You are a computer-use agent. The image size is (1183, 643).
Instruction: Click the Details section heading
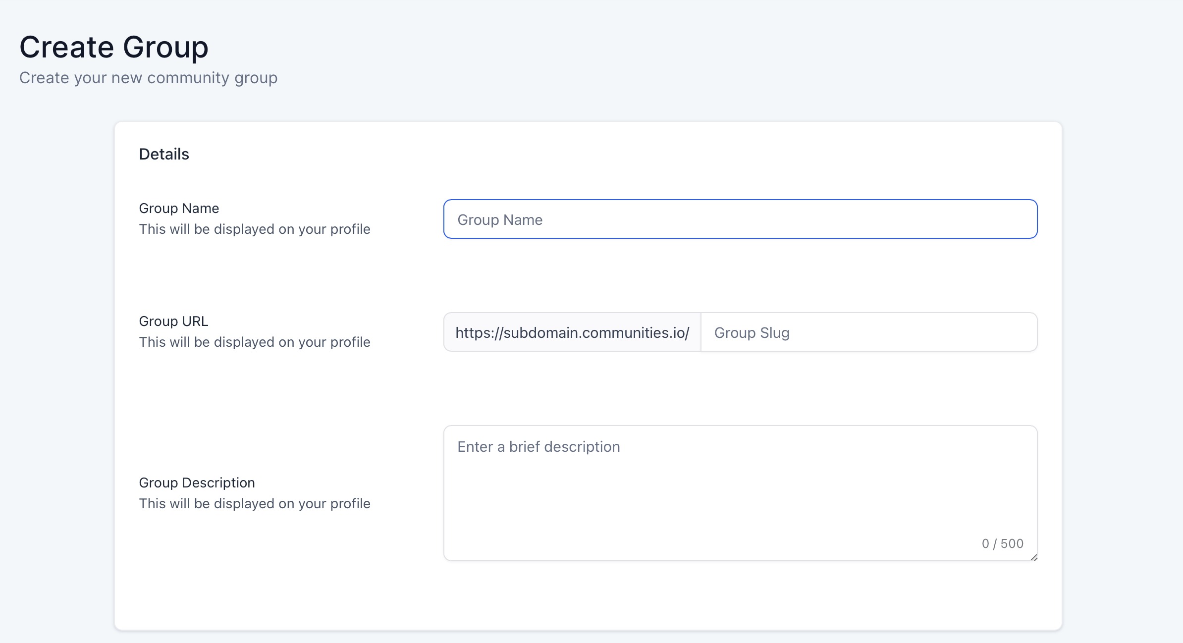[x=164, y=154]
